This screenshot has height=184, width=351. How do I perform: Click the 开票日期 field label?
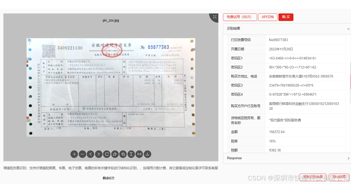[x=237, y=49]
